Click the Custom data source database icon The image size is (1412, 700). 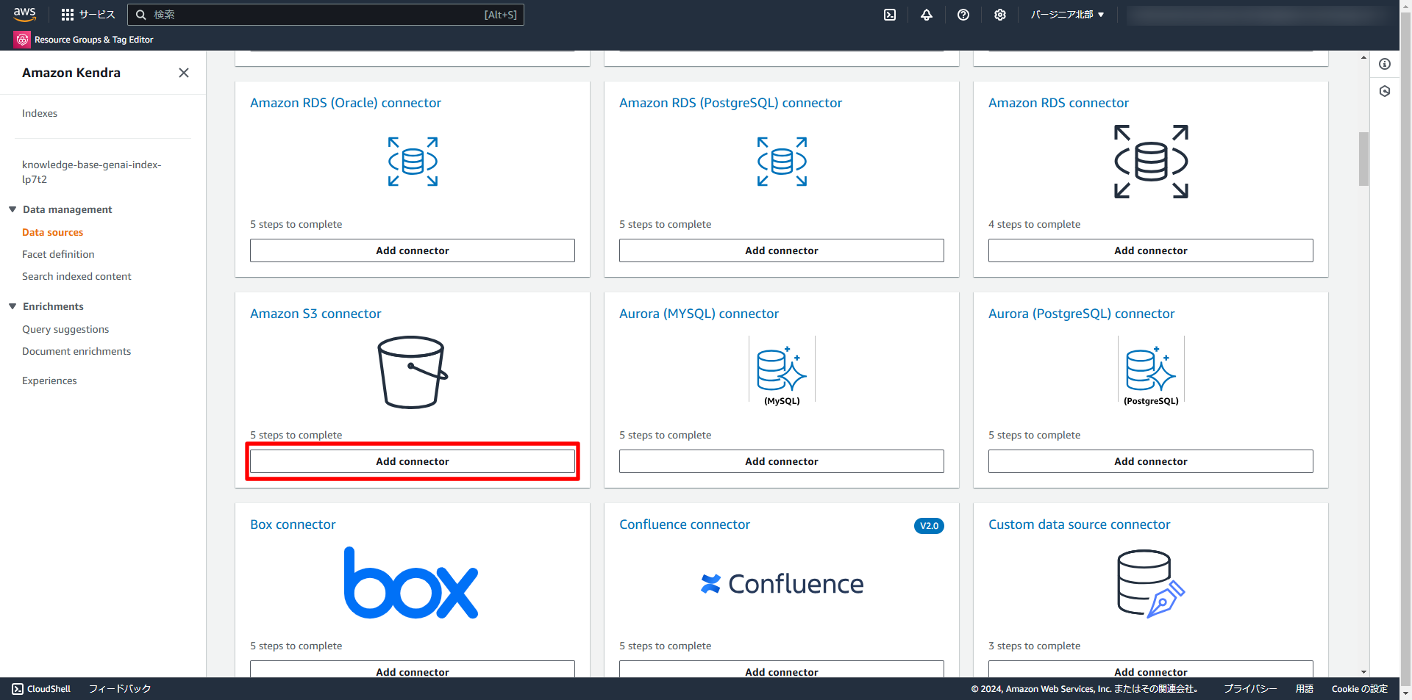coord(1151,583)
